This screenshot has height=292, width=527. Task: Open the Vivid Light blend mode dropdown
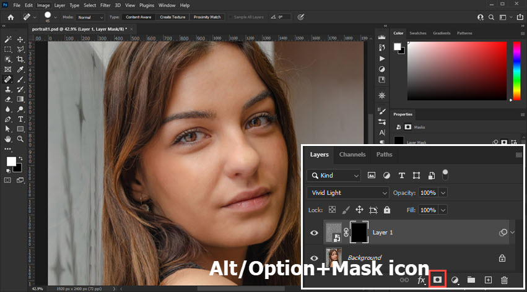tap(348, 192)
